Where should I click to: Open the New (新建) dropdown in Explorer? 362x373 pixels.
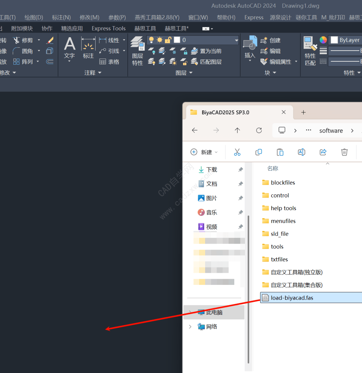tap(204, 152)
